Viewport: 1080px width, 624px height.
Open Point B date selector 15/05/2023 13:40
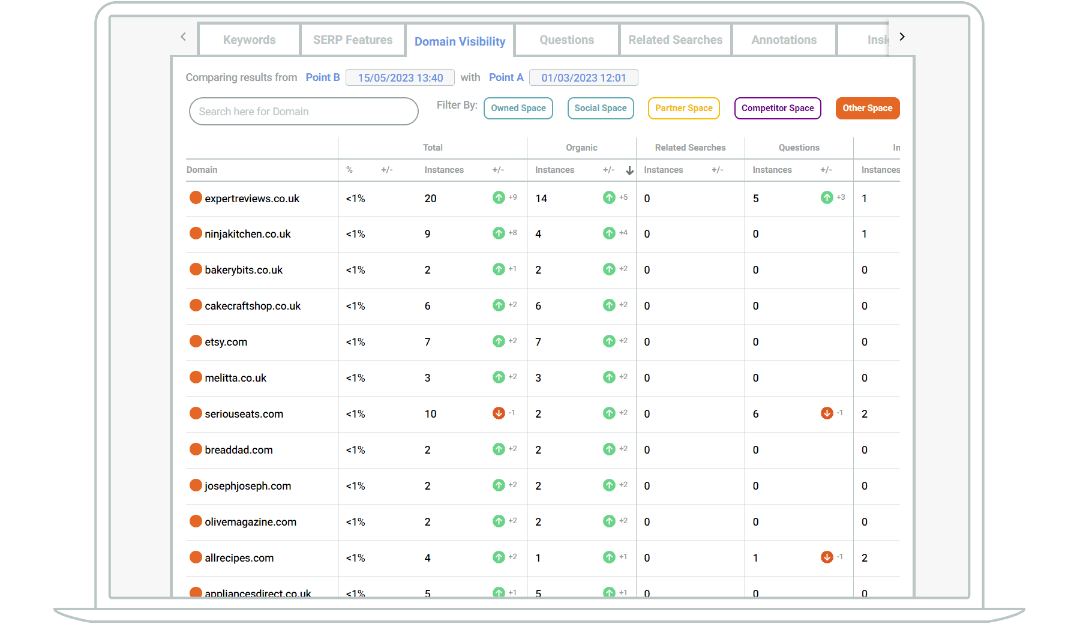(x=400, y=78)
